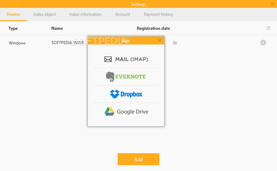Click the Name column header
The image size is (277, 171).
(x=57, y=28)
